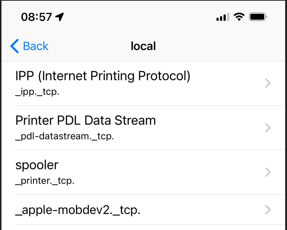The width and height of the screenshot is (287, 230).
Task: Click the _pdl-datastream._tcp. subtitle
Action: coord(65,137)
